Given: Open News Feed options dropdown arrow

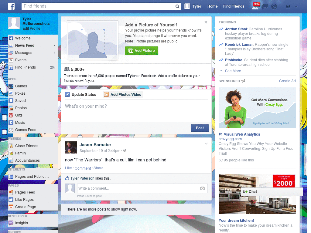Looking at the screenshot, I should (54, 46).
